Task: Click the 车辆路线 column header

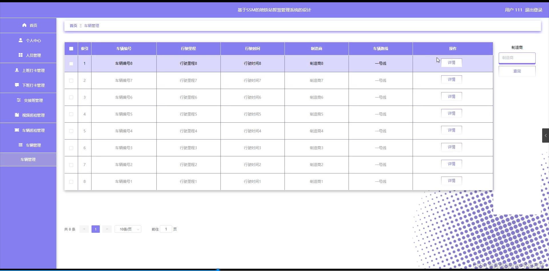Action: 381,48
